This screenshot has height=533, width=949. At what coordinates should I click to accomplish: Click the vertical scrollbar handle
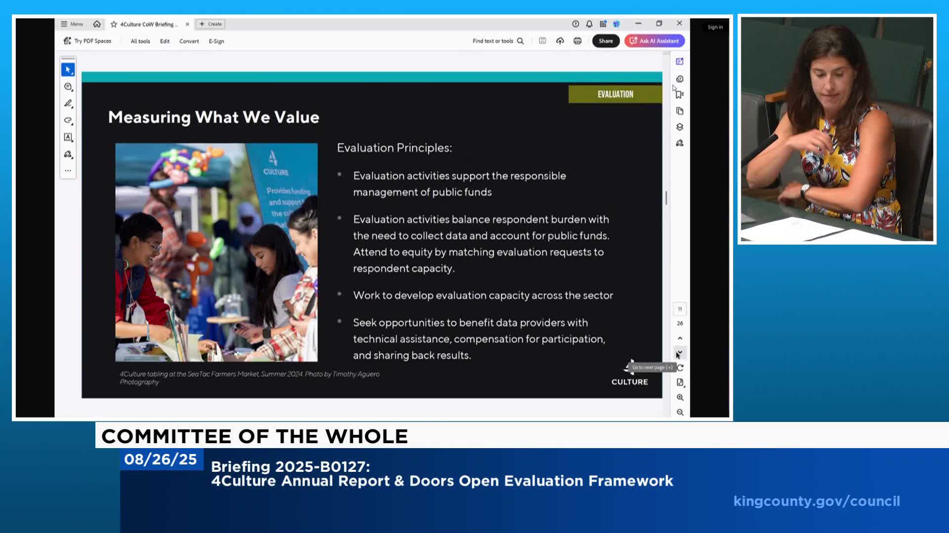(x=666, y=198)
